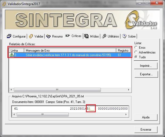
Task: Choose the Advertências radio option
Action: click(136, 52)
